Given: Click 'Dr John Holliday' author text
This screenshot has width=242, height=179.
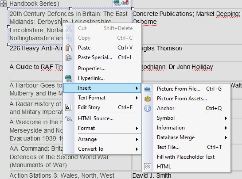Looking at the screenshot, I should [191, 67].
